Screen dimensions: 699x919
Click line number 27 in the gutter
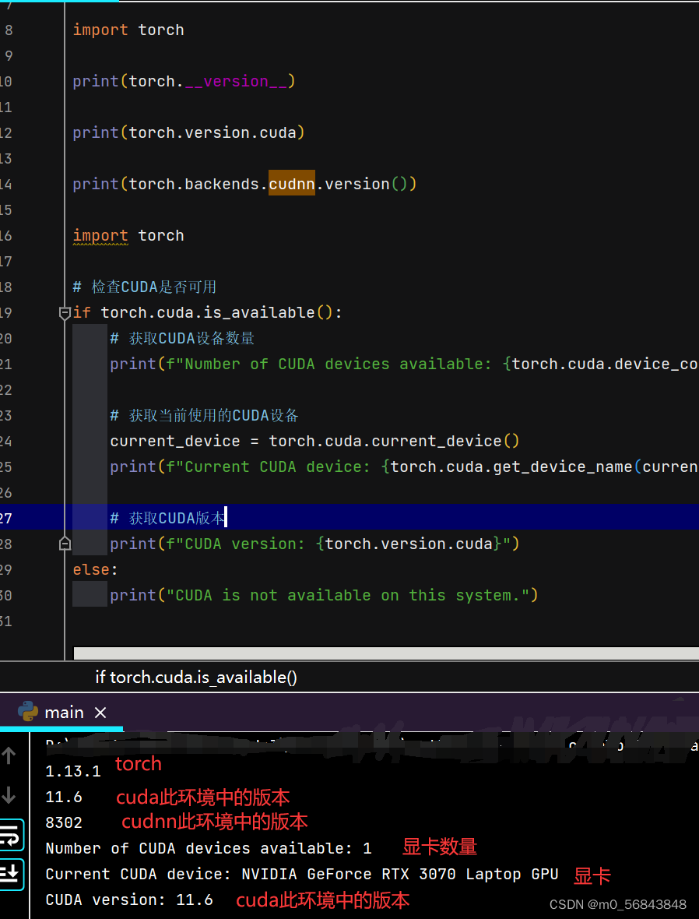coord(6,518)
